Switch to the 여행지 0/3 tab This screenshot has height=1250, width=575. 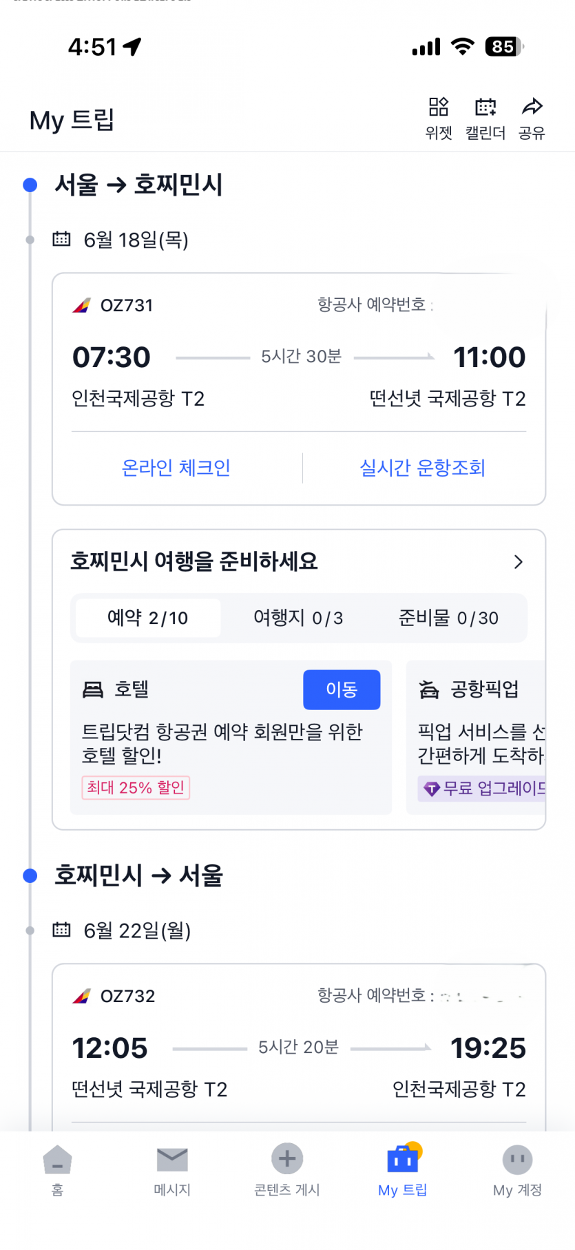(298, 618)
